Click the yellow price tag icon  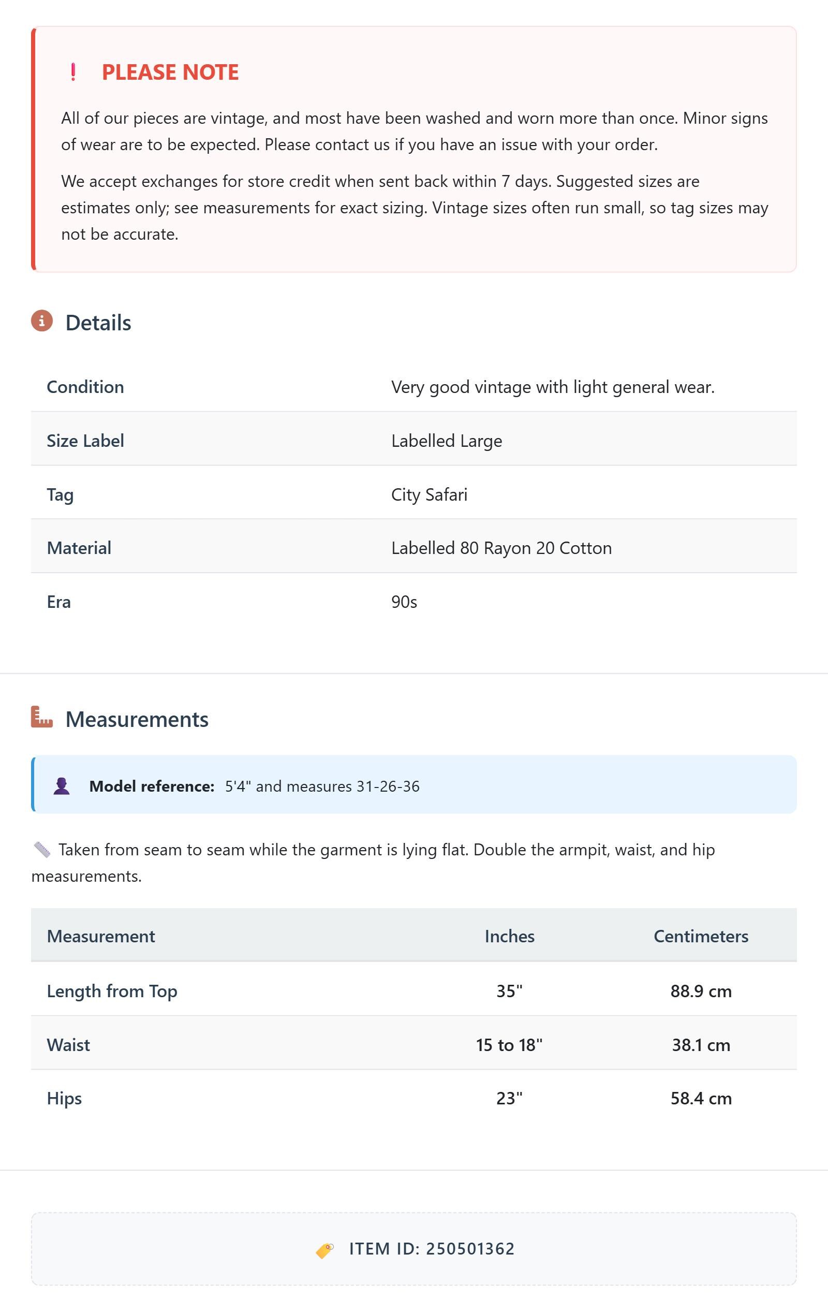324,1249
